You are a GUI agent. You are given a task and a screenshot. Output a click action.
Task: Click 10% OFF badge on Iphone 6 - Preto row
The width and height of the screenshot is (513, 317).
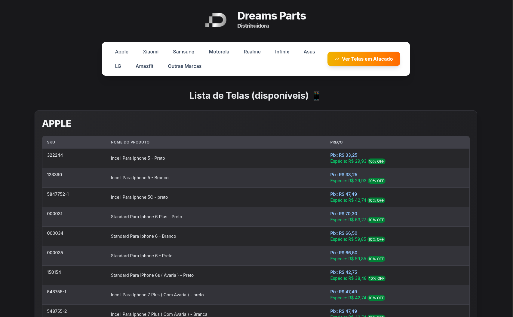point(376,259)
